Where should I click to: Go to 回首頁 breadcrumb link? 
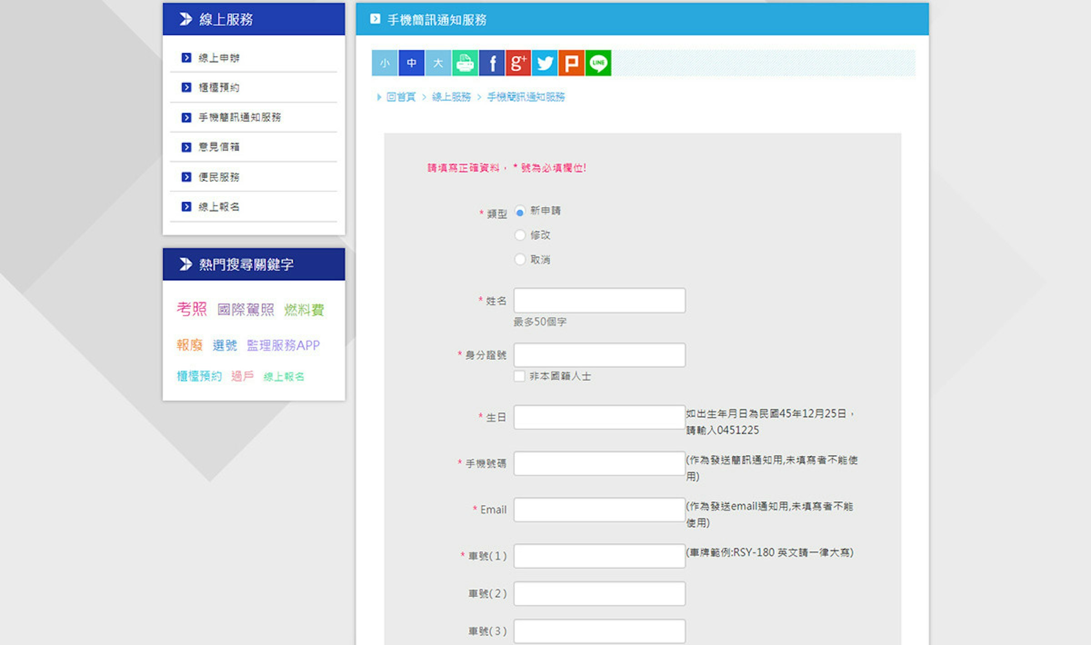pos(401,97)
